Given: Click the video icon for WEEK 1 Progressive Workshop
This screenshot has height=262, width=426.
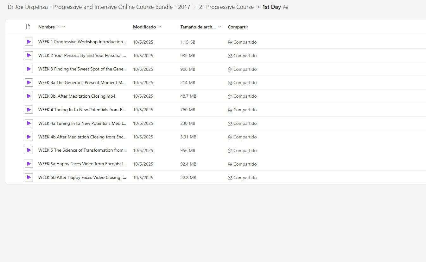Looking at the screenshot, I should [29, 42].
